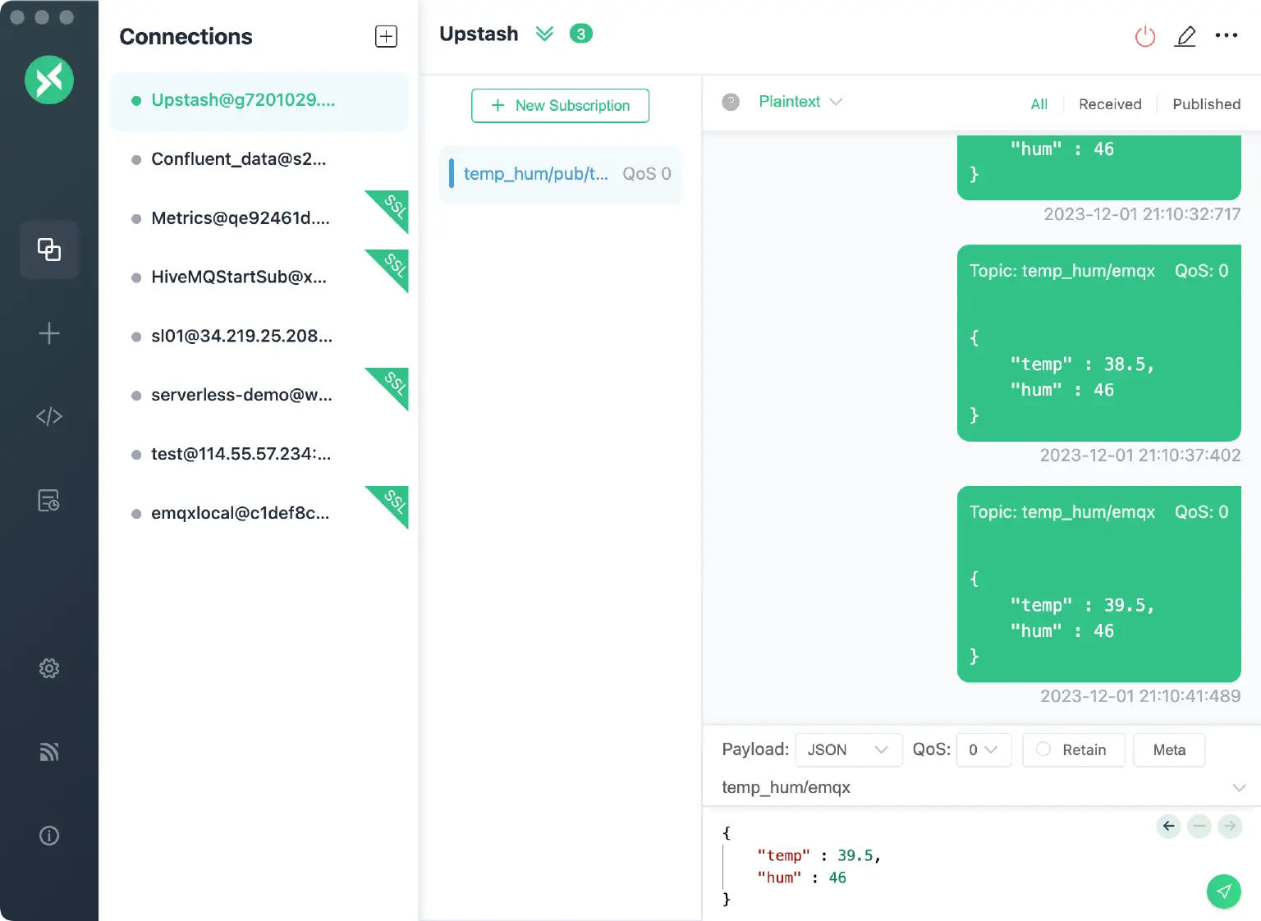Screen dimensions: 1261x921
Task: Open the About info icon
Action: click(49, 836)
